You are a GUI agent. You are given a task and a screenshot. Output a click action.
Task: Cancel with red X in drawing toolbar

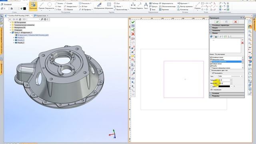click(133, 34)
